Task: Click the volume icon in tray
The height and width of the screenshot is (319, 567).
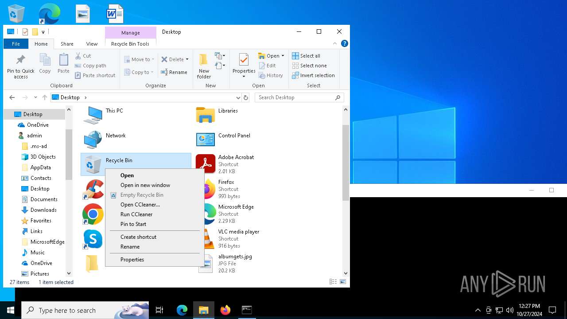Action: tap(509, 310)
